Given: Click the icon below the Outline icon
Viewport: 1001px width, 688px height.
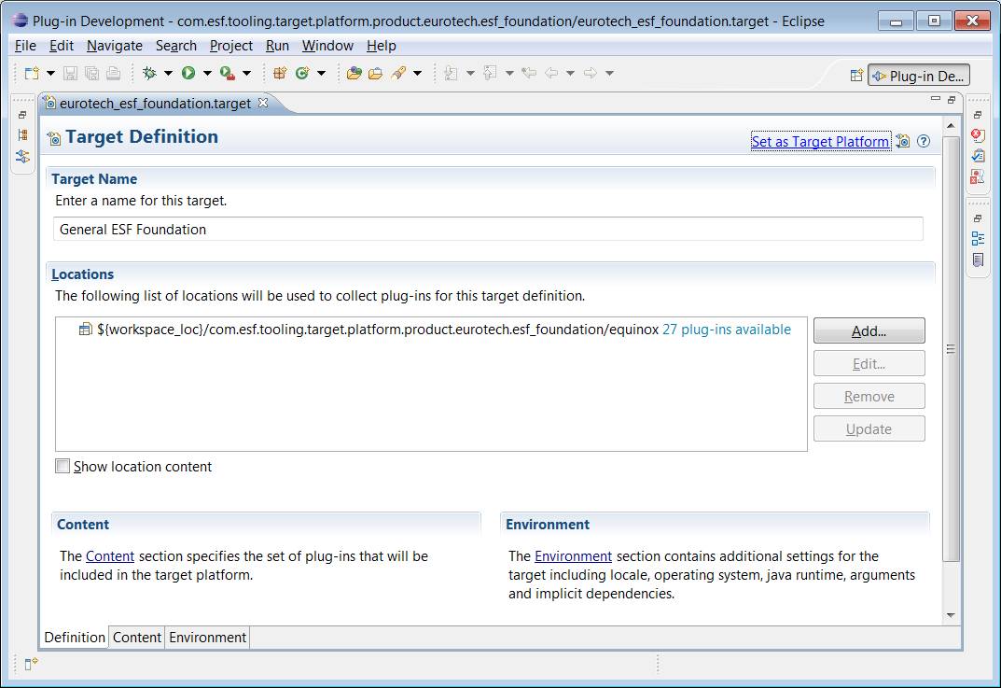Looking at the screenshot, I should [x=978, y=260].
